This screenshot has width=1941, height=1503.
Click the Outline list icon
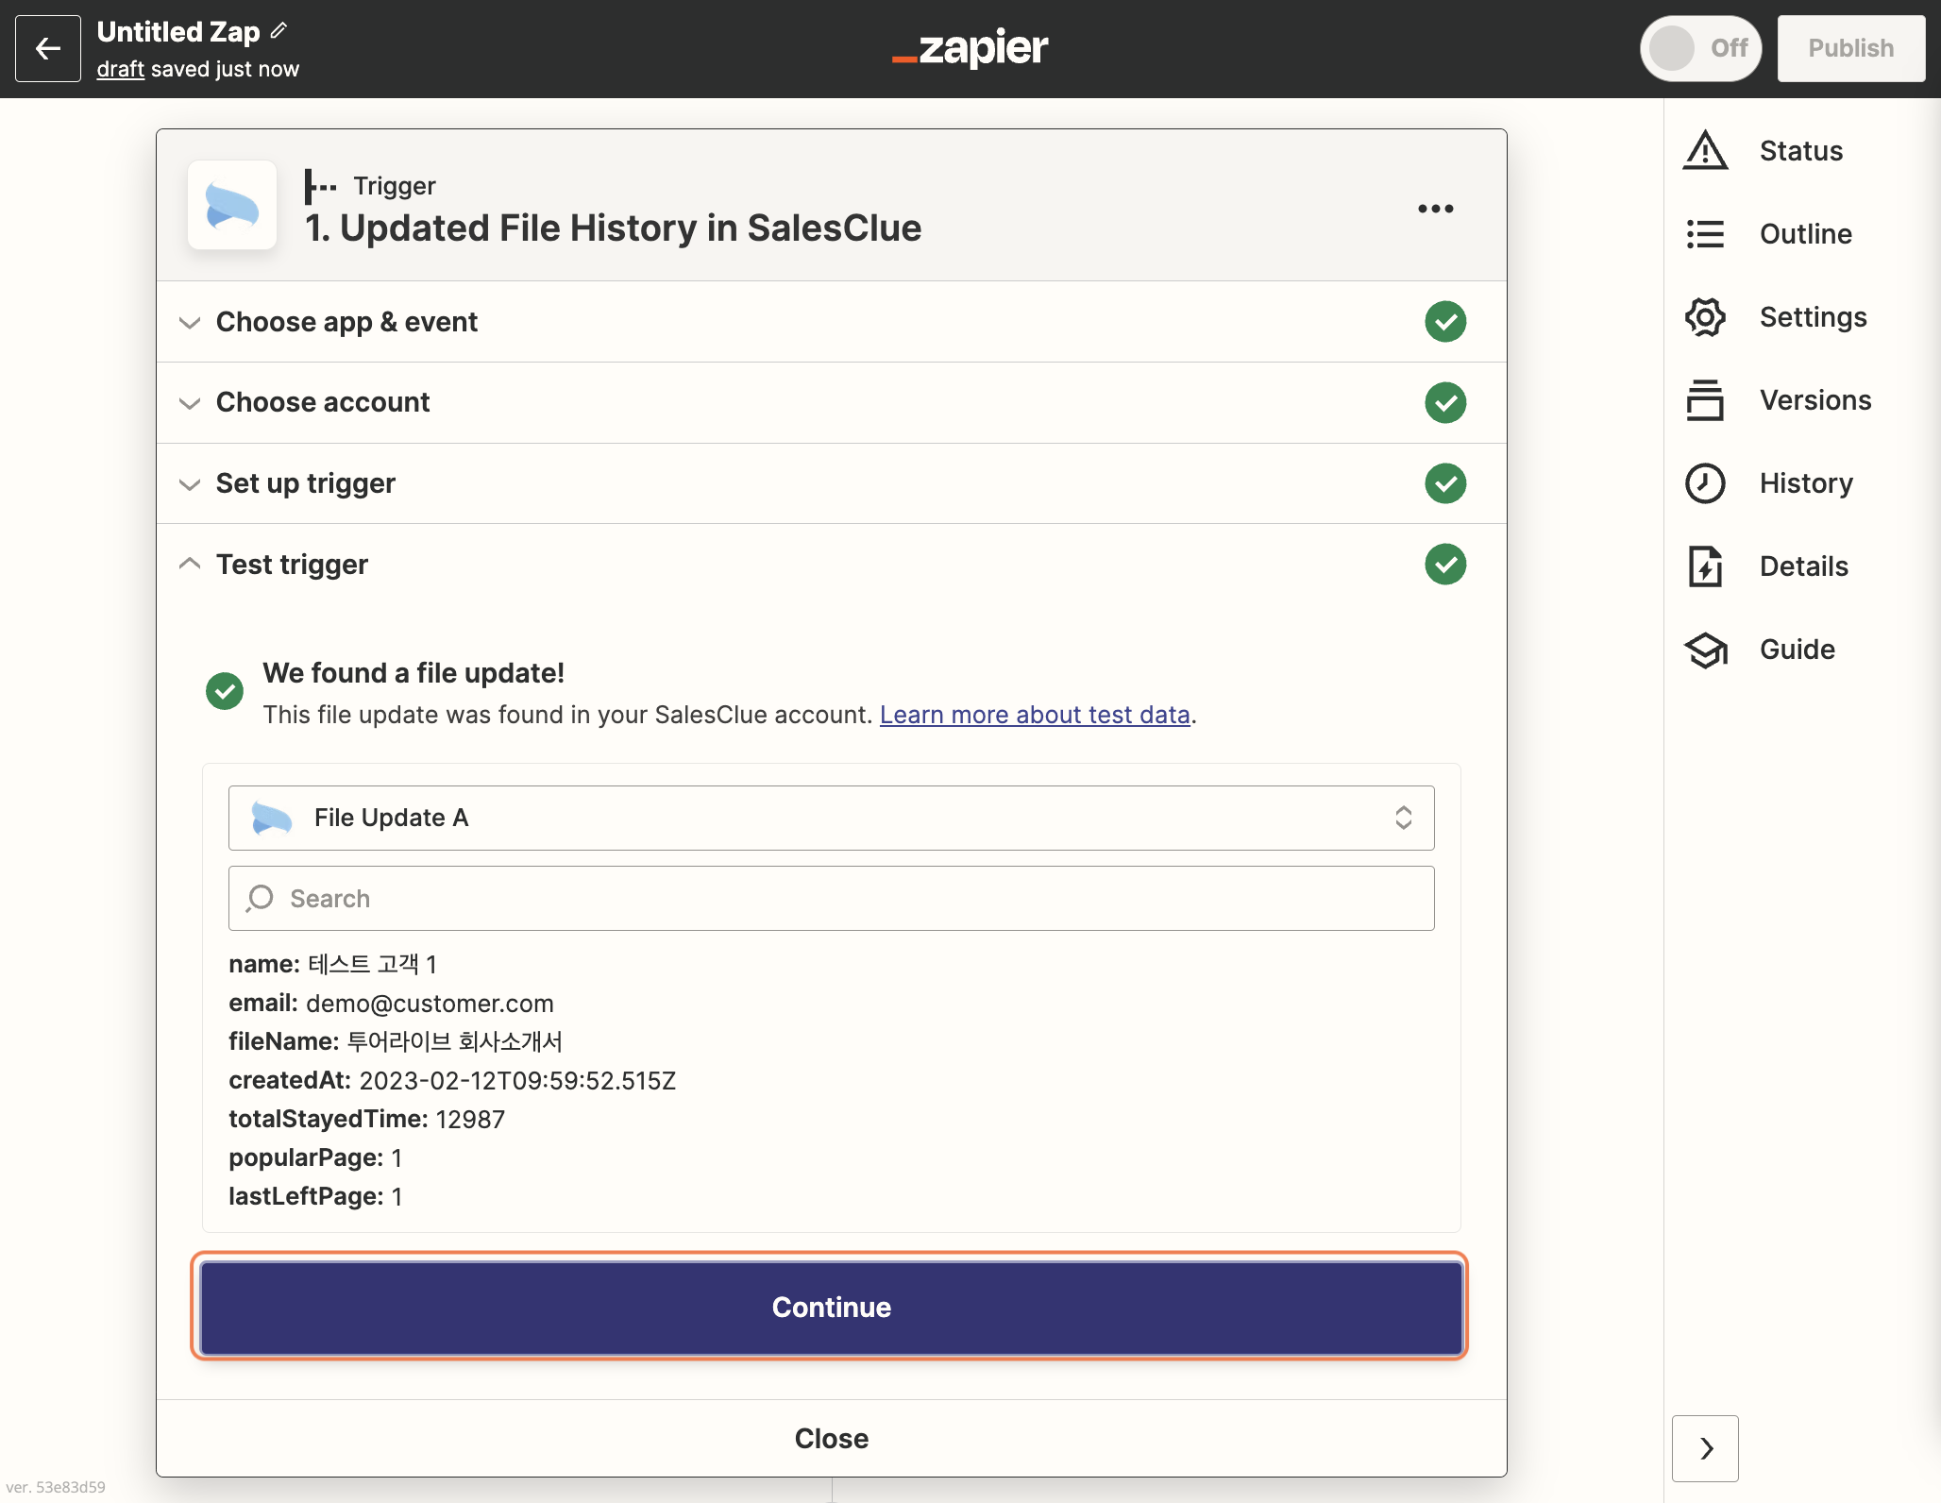(1705, 234)
